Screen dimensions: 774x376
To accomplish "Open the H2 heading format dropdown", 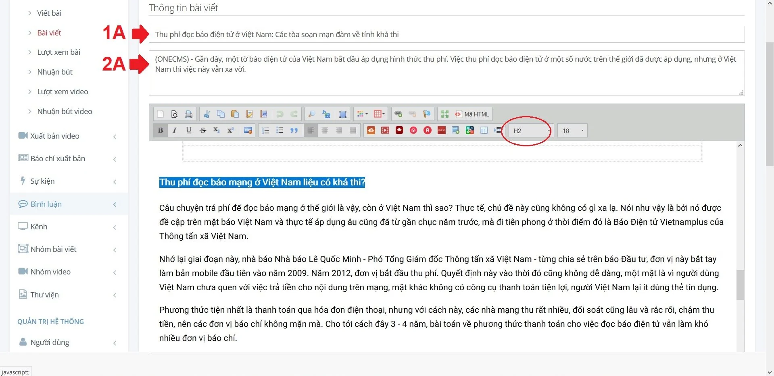I will pos(531,131).
